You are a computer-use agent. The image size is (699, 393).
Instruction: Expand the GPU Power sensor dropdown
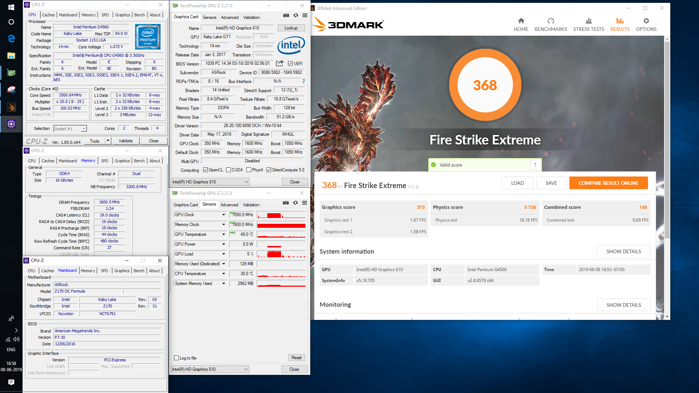point(224,244)
